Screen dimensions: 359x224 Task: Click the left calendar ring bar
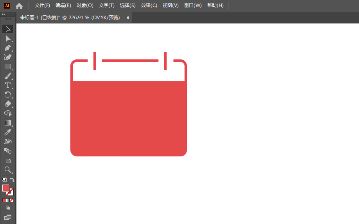pyautogui.click(x=95, y=61)
